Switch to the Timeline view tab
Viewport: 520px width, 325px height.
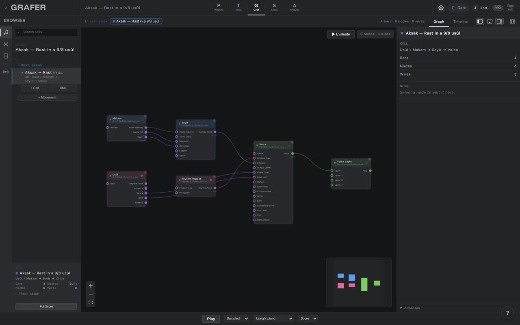460,22
